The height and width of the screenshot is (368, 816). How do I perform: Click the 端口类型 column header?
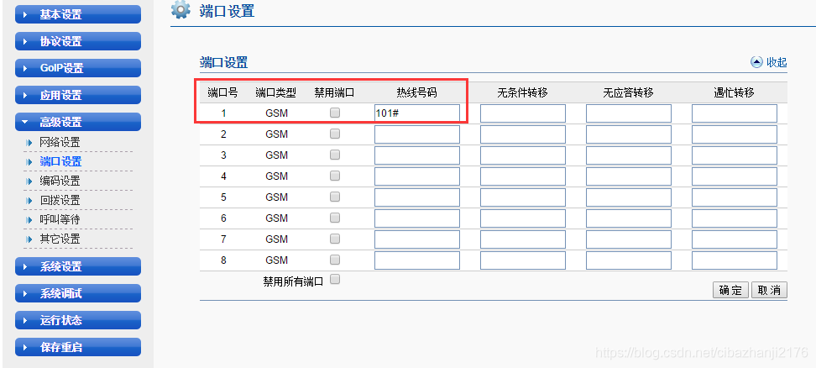click(276, 92)
